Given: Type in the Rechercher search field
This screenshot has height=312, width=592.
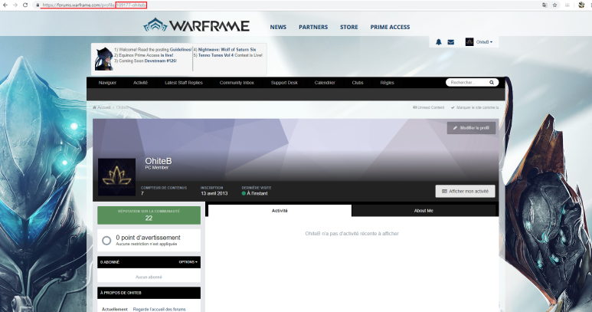Looking at the screenshot, I should pyautogui.click(x=466, y=82).
